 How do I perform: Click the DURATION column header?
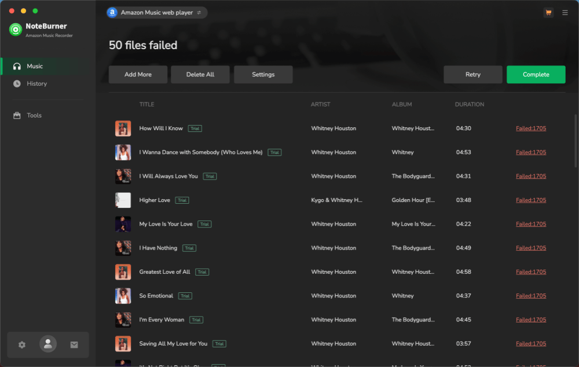click(470, 105)
